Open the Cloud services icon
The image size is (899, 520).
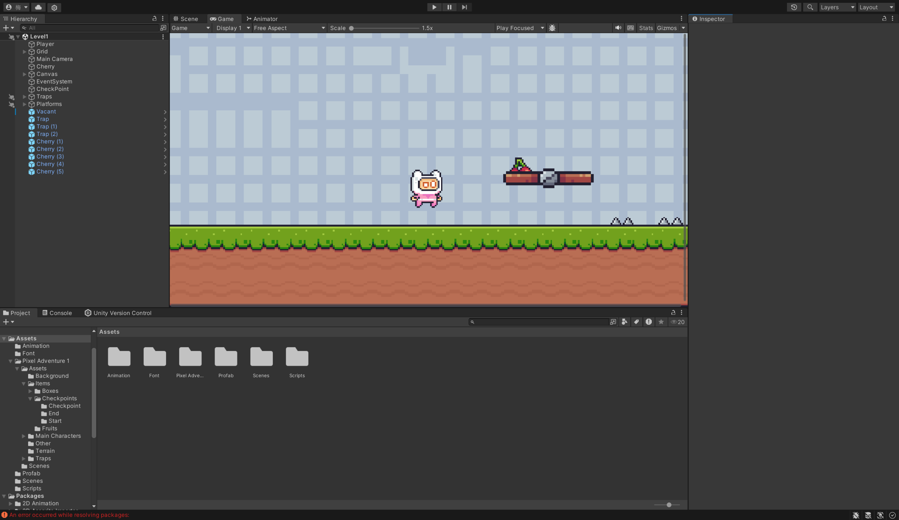(x=38, y=7)
